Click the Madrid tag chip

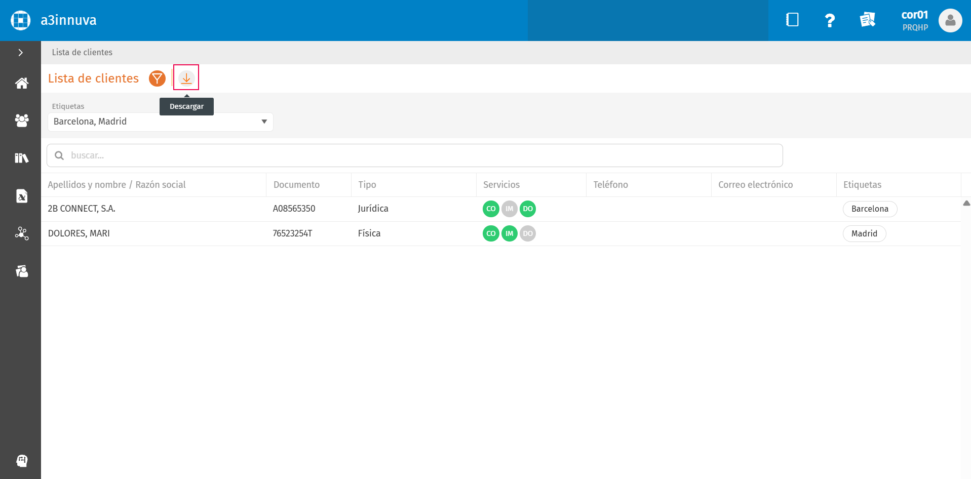(864, 234)
